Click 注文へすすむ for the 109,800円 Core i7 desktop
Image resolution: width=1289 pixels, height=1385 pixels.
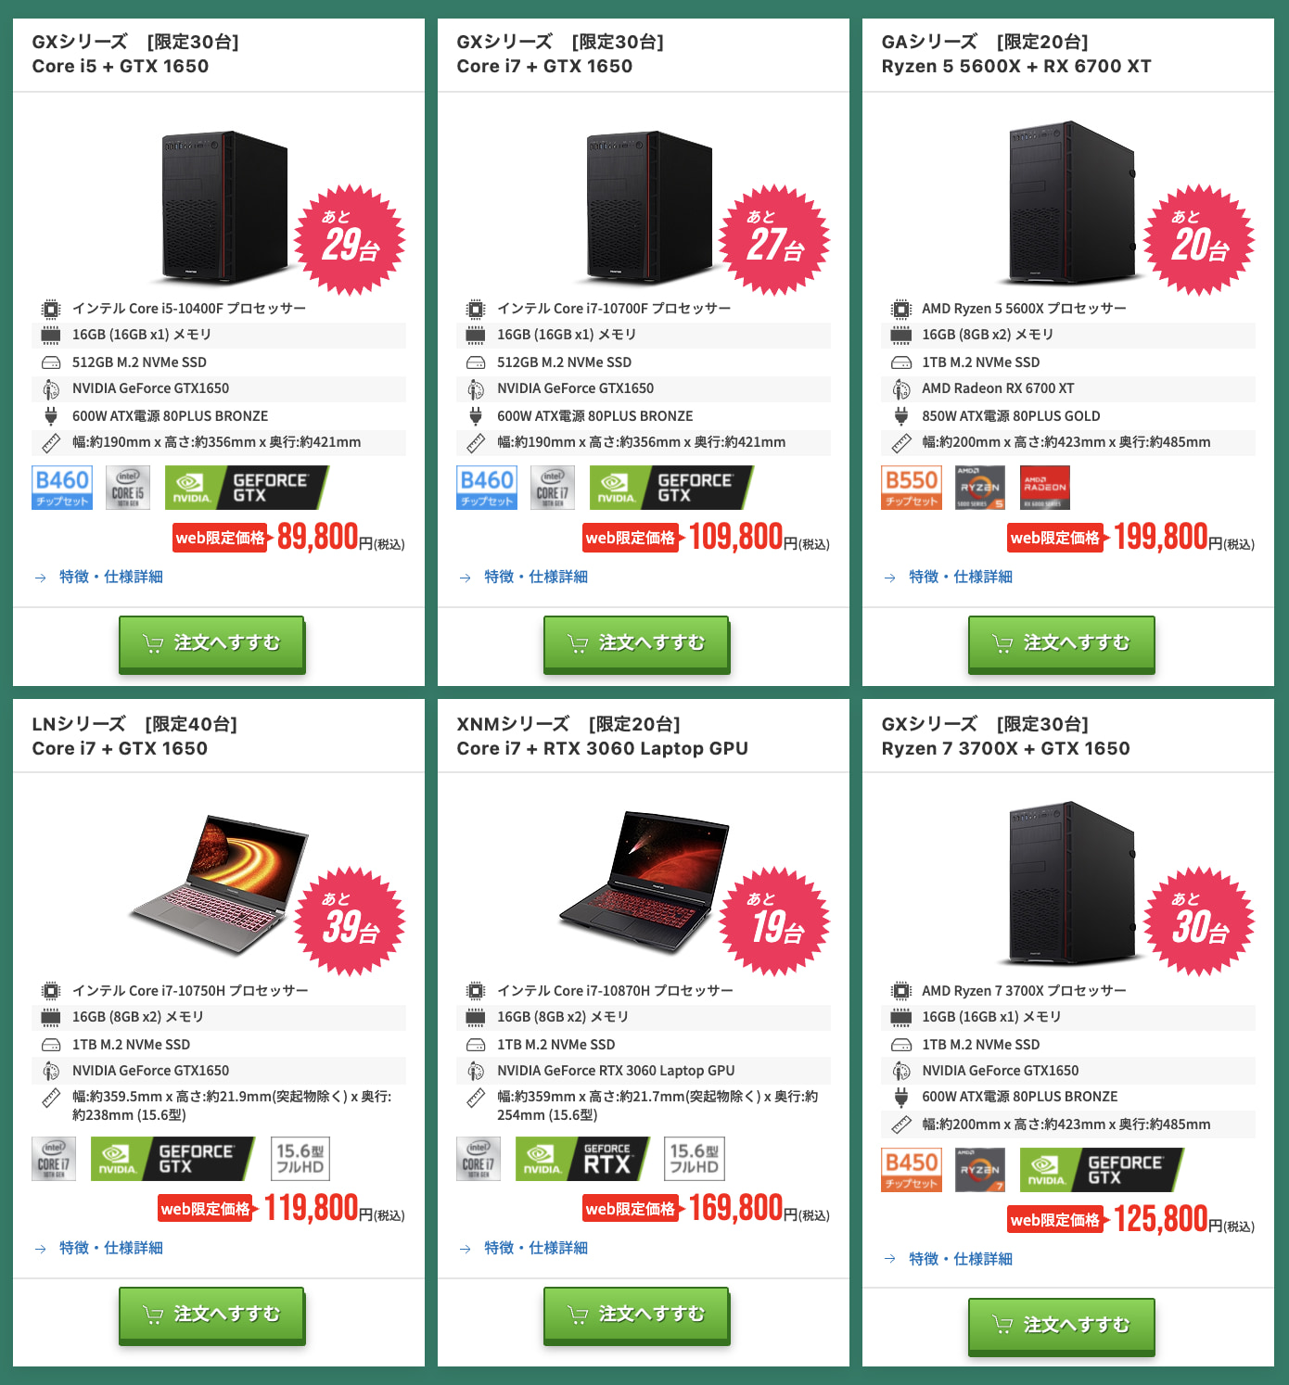(637, 643)
